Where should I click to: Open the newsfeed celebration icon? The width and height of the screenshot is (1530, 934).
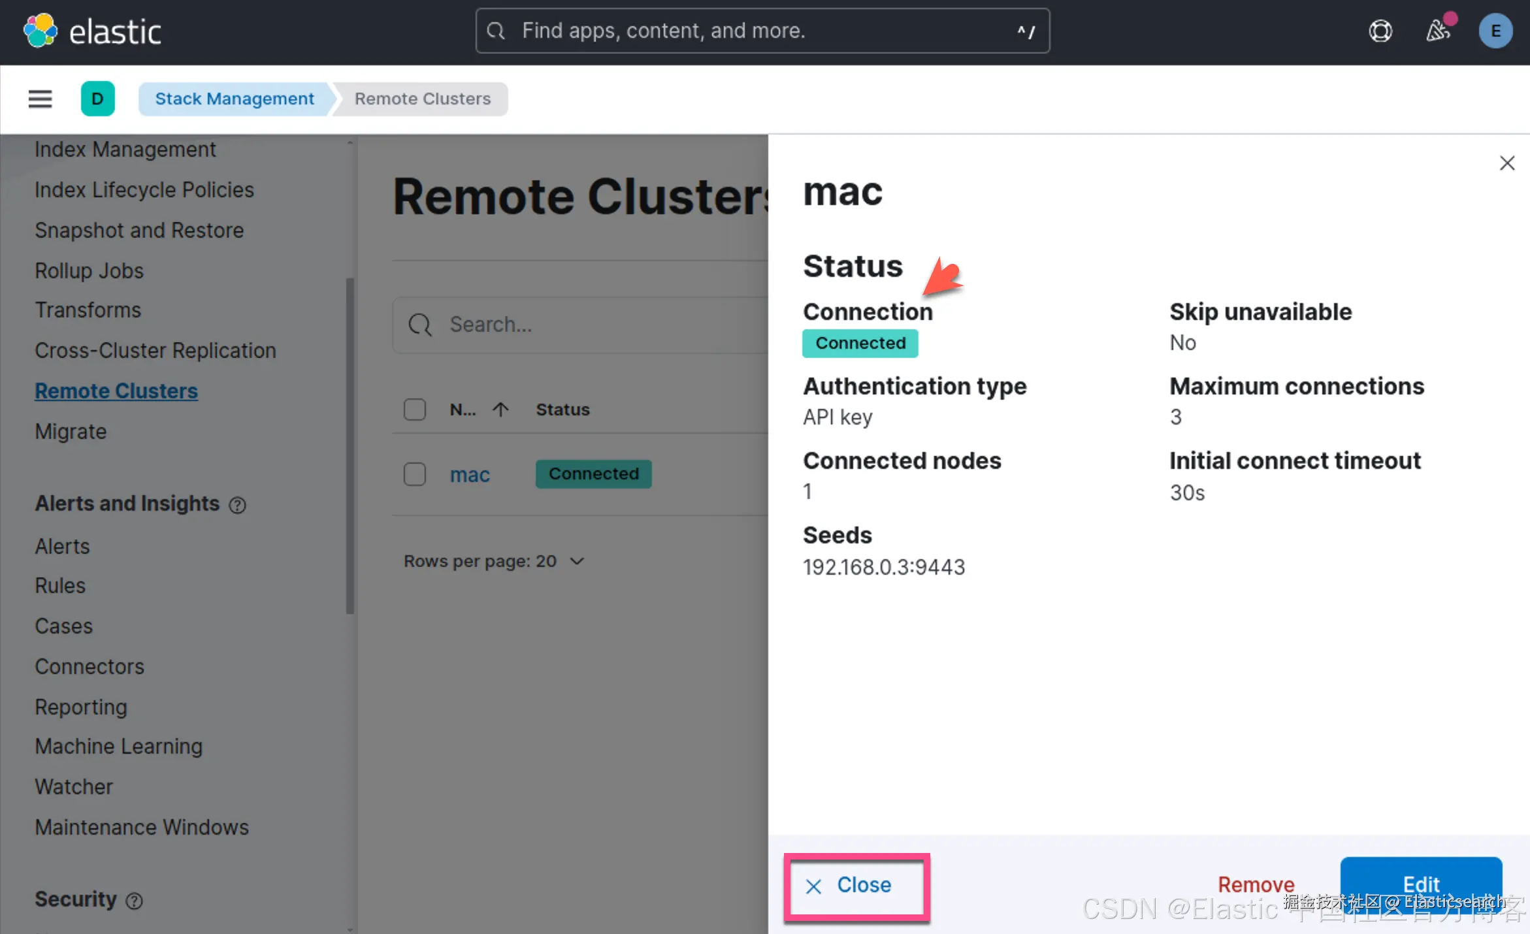tap(1438, 31)
